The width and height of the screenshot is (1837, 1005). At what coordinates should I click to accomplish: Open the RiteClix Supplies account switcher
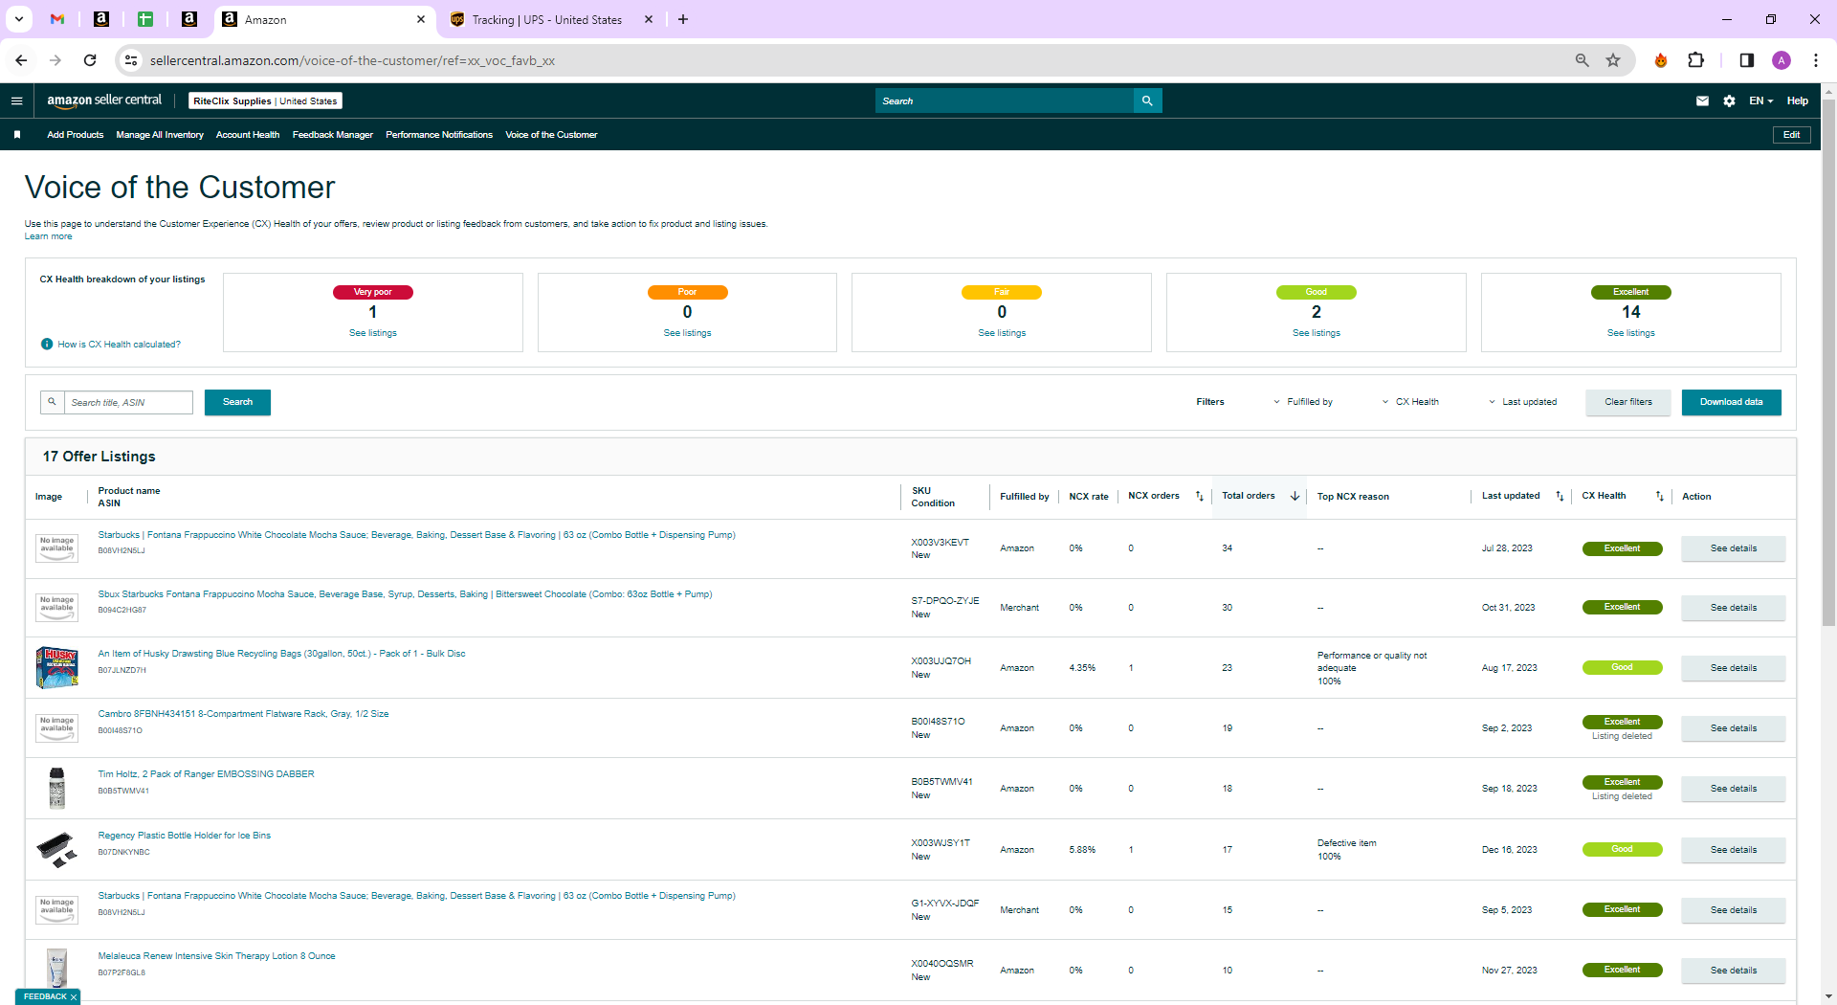coord(265,100)
